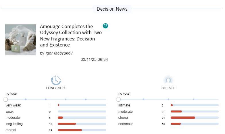The width and height of the screenshot is (225, 134).
Task: Select the long lasting longevity bar
Action: 82,124
